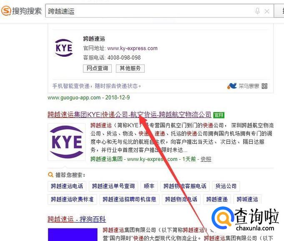The height and width of the screenshot is (241, 284).
Task: Click the 其他服务 button
Action: [130, 68]
